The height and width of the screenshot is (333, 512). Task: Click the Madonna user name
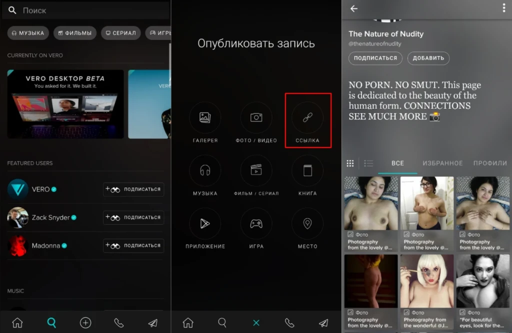(45, 245)
